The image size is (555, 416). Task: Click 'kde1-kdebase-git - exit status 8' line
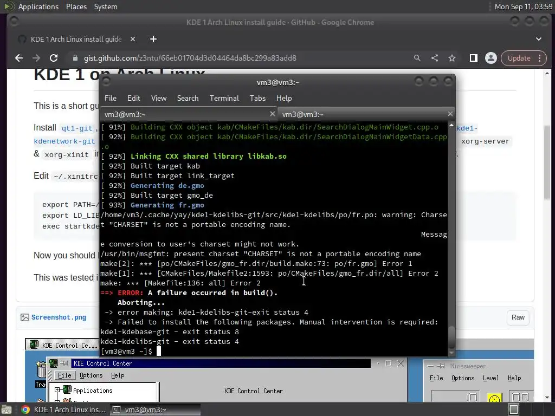170,332
